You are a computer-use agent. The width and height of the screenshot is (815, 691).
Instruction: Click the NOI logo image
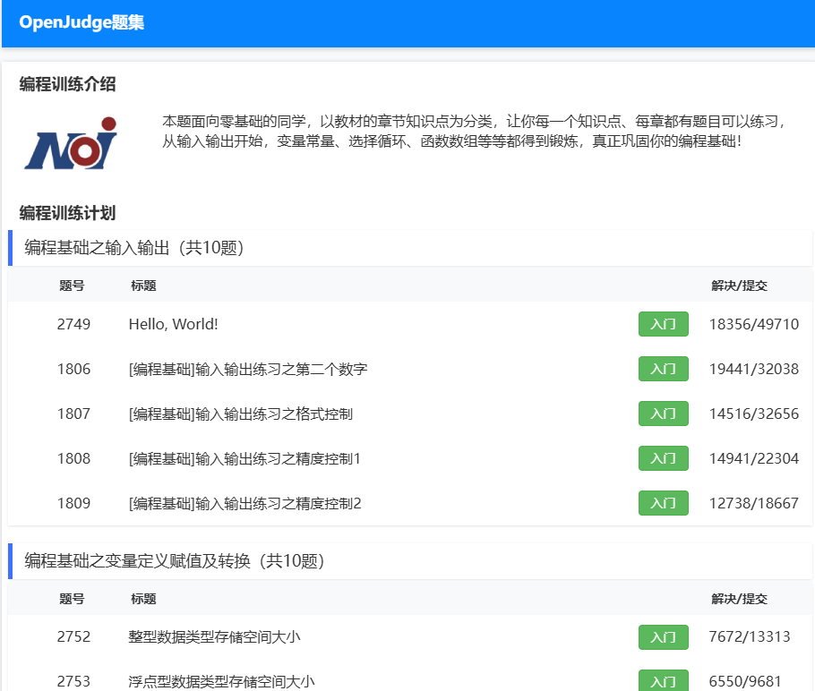(x=72, y=143)
